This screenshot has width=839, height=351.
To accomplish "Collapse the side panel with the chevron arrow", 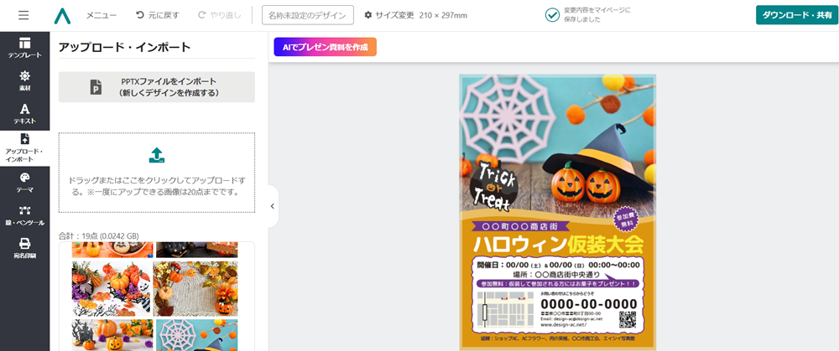I will [x=273, y=206].
